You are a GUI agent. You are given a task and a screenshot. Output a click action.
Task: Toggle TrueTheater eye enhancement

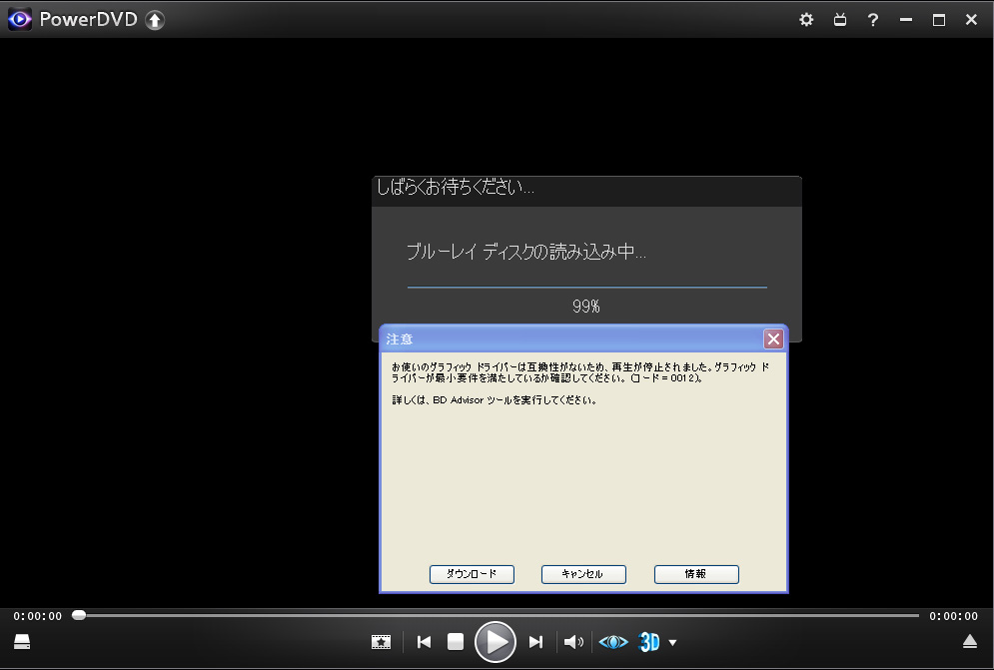pyautogui.click(x=613, y=642)
